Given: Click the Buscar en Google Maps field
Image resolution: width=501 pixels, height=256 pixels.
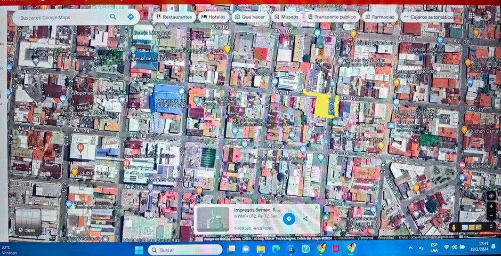Looking at the screenshot, I should (x=61, y=17).
